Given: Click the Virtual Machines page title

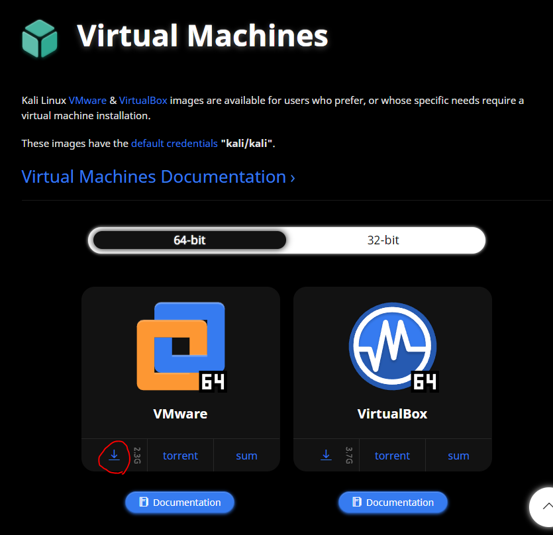Looking at the screenshot, I should pyautogui.click(x=203, y=36).
